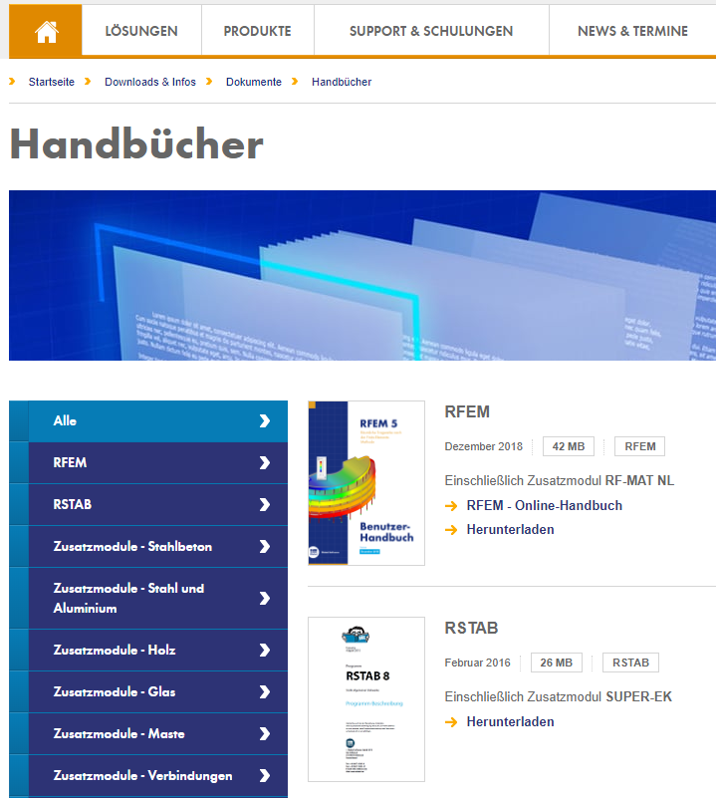Open the PRODUKTE menu

point(258,31)
